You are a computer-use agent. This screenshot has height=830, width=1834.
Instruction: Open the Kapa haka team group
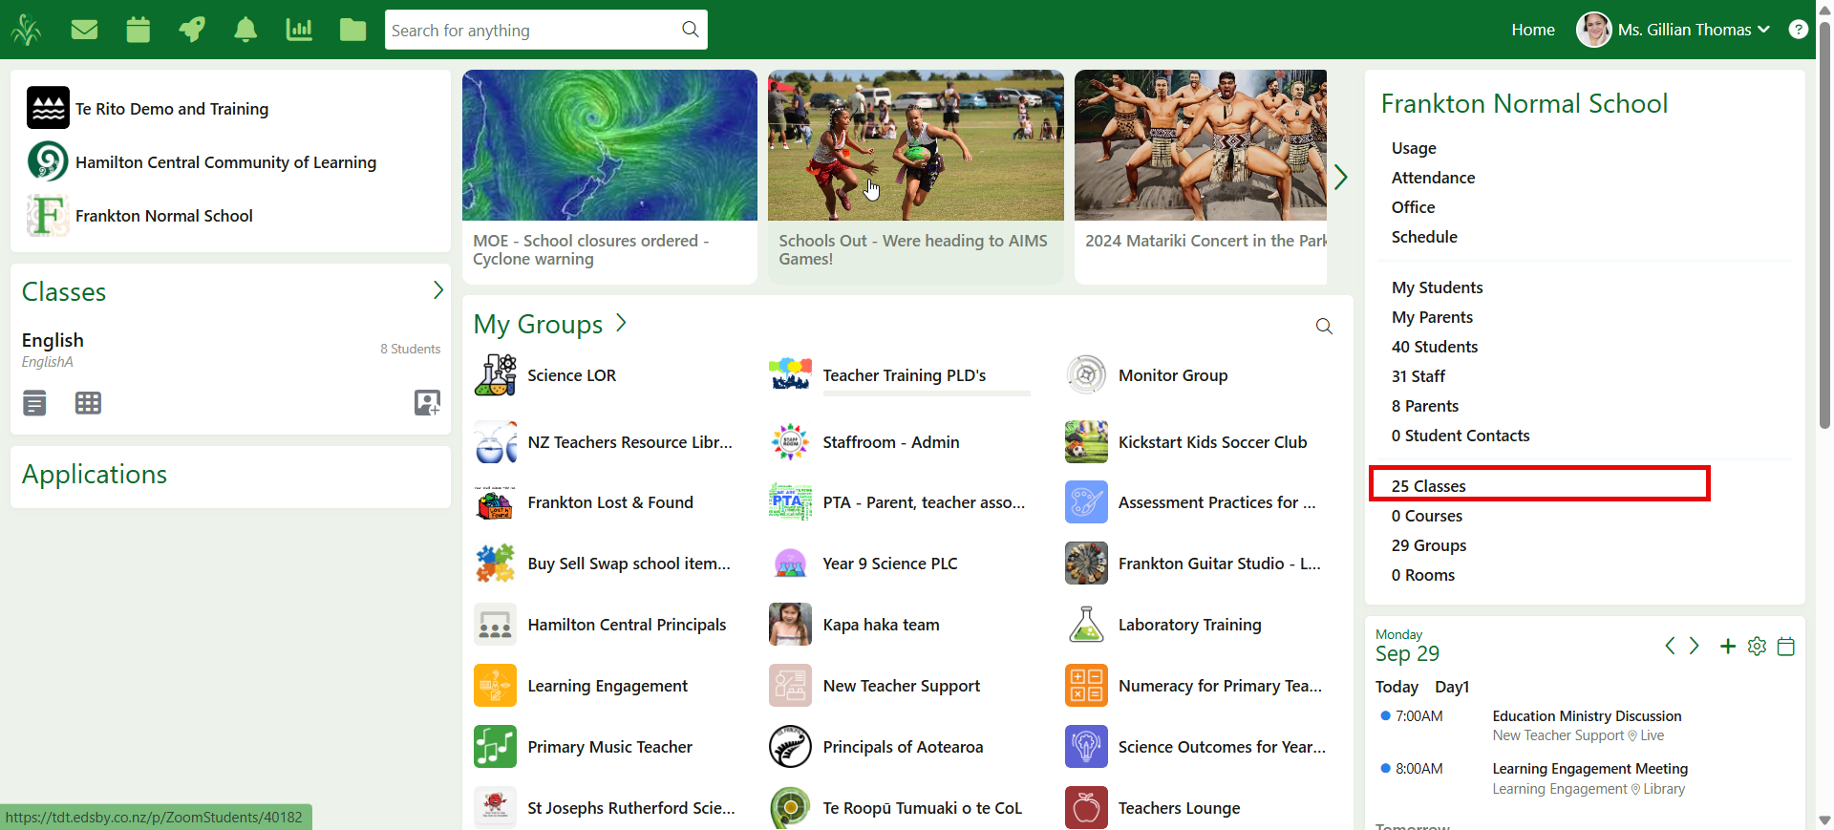click(881, 625)
